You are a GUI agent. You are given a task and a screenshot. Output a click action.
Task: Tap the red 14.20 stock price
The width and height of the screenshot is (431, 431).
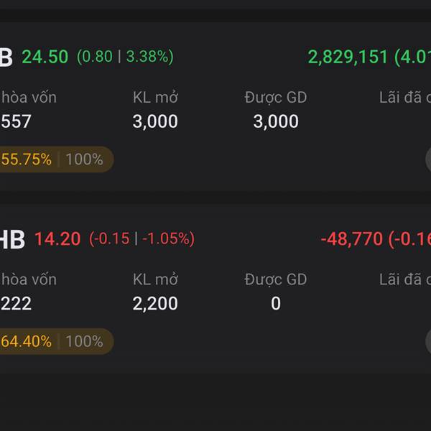57,238
